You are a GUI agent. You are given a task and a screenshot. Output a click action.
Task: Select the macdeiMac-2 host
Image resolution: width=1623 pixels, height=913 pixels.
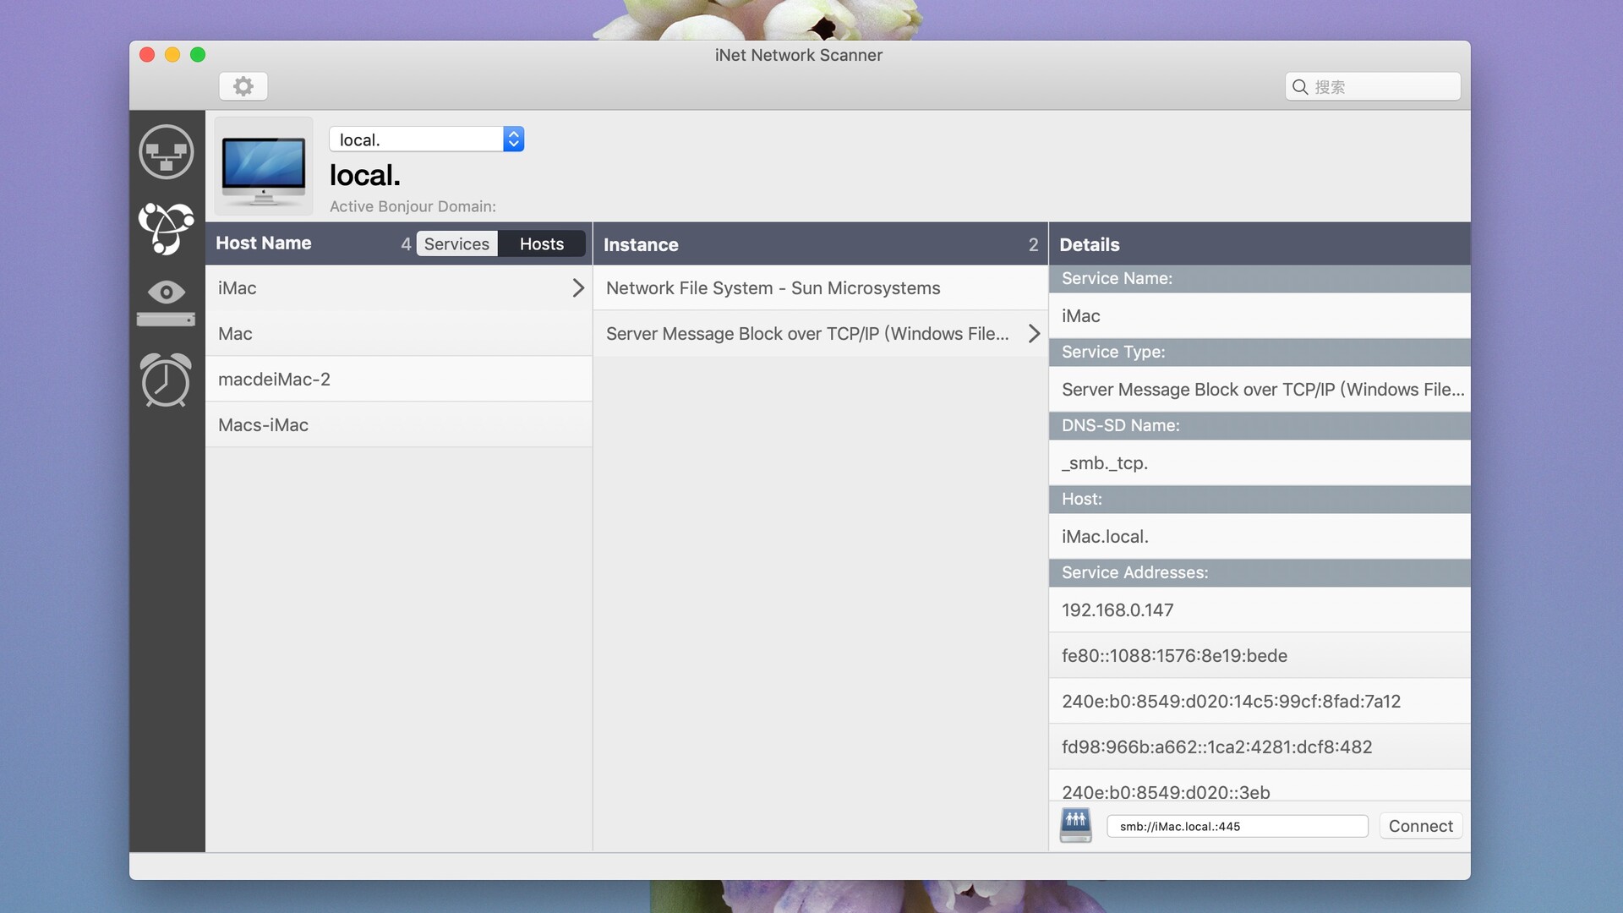click(274, 380)
